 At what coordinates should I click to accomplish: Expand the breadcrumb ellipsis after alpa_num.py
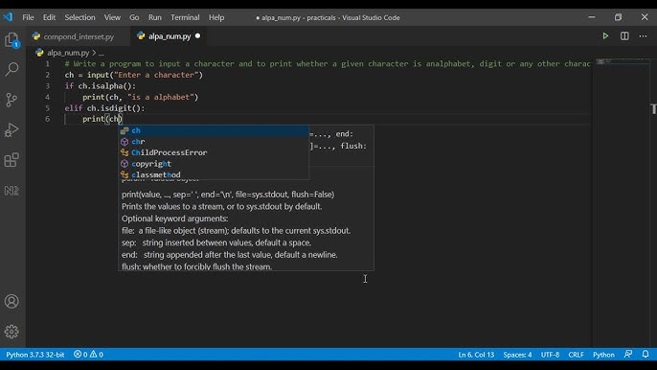click(101, 53)
